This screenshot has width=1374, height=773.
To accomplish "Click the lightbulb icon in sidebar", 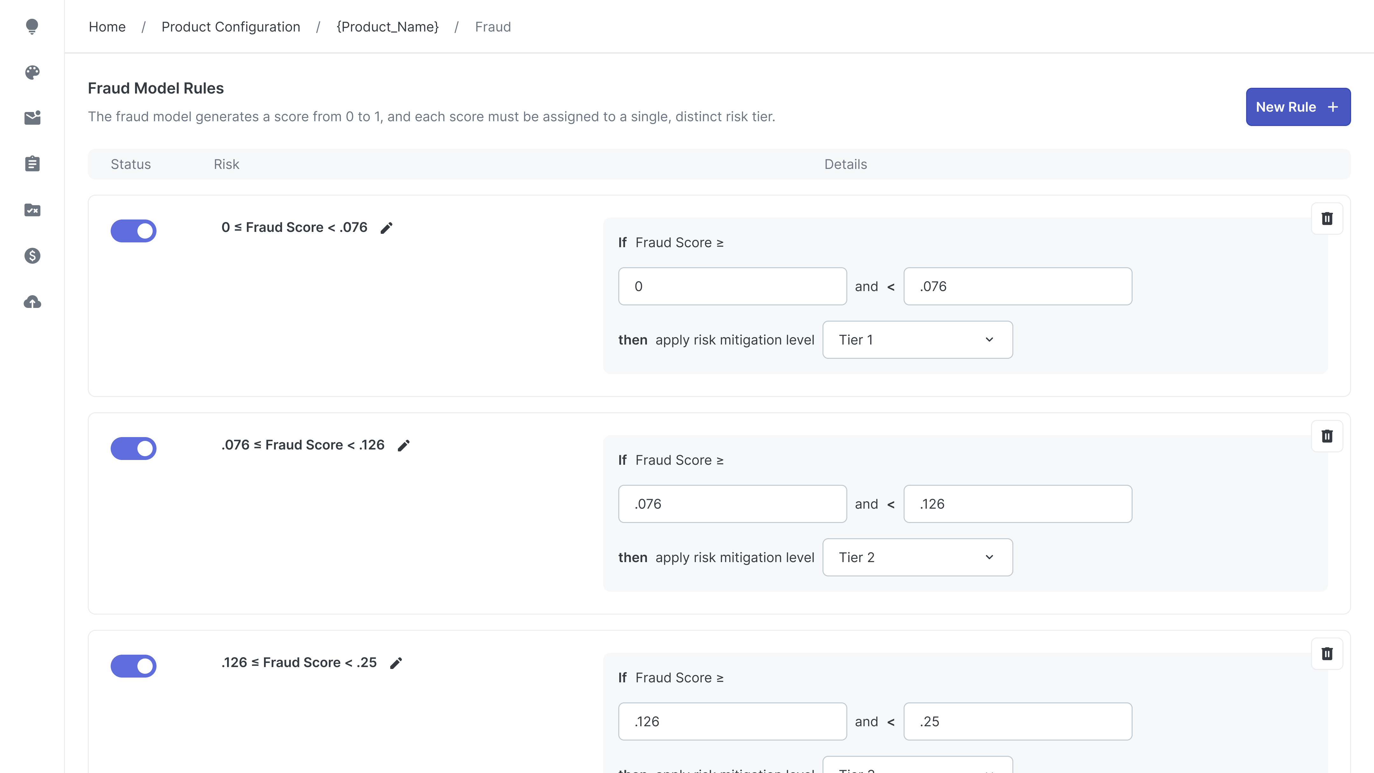I will 32,26.
